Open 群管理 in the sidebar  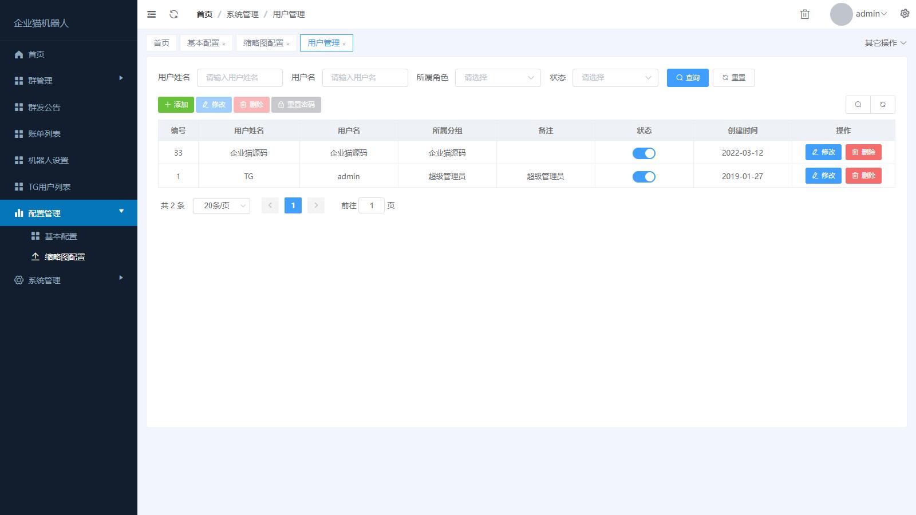click(40, 81)
